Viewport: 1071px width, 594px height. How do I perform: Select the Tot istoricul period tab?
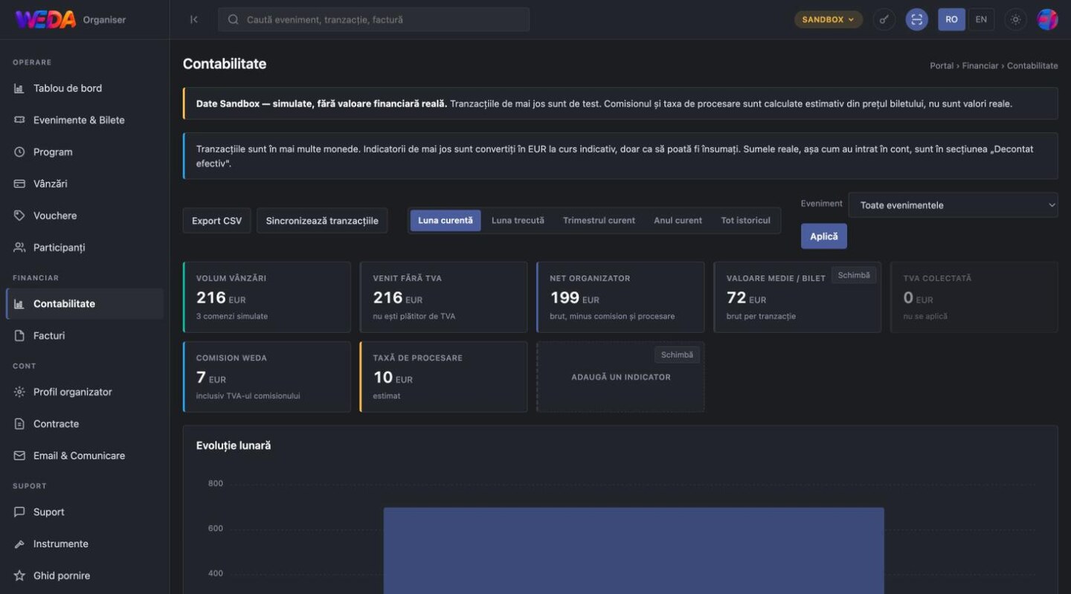[745, 221]
